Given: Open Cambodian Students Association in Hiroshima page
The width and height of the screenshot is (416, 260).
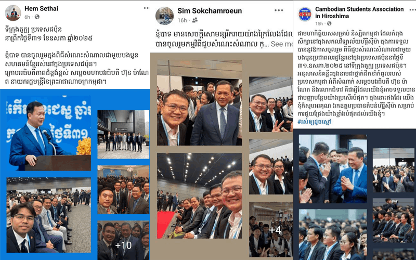Looking at the screenshot, I should click(359, 12).
